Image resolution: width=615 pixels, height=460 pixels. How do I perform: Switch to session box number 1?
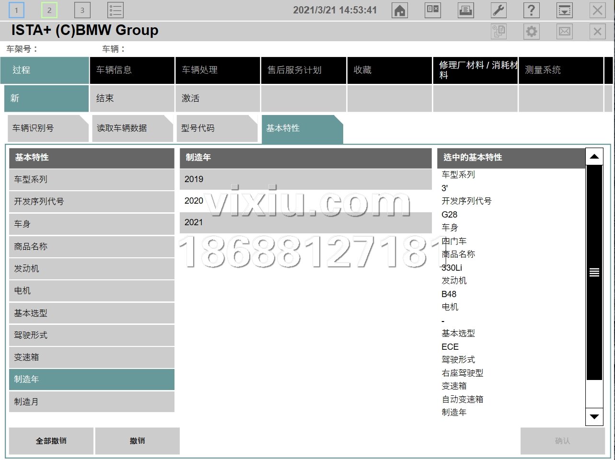coord(16,10)
